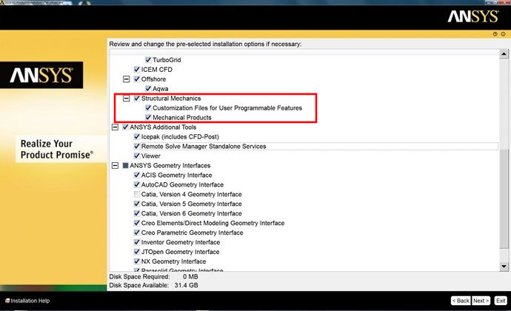Select the TurboGrid label text

pos(167,60)
